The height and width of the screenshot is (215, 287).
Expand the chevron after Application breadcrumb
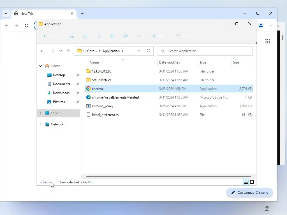point(122,51)
